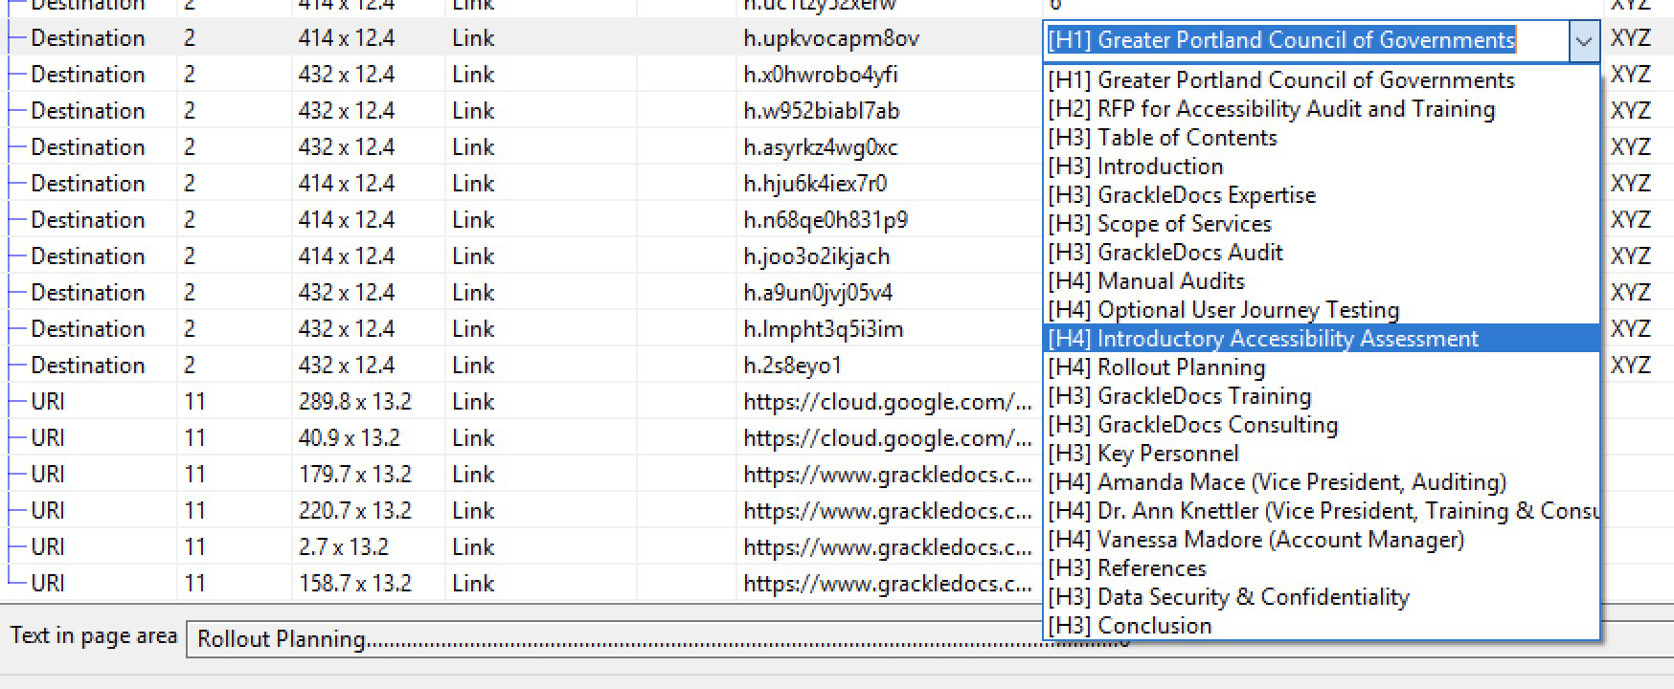Select [H4] Optional User Journey Testing
Viewport: 1674px width, 689px height.
[x=1321, y=310]
